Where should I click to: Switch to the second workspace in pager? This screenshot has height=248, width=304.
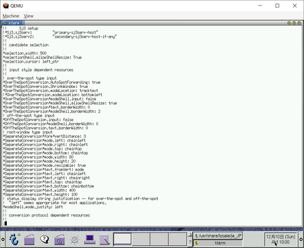(x=141, y=239)
